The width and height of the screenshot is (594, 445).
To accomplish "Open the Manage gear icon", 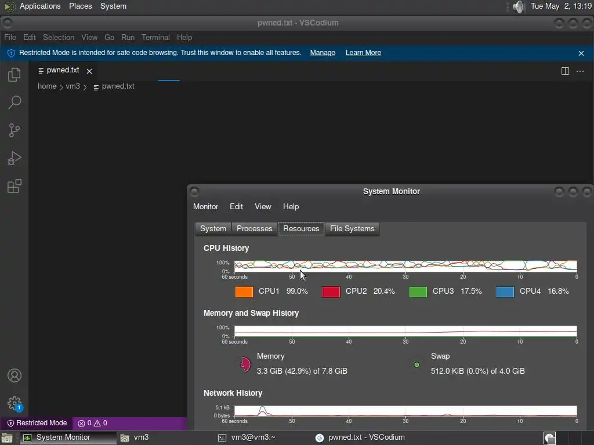I will pyautogui.click(x=15, y=403).
